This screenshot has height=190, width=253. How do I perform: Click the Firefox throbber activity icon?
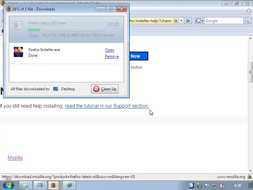pos(249,11)
